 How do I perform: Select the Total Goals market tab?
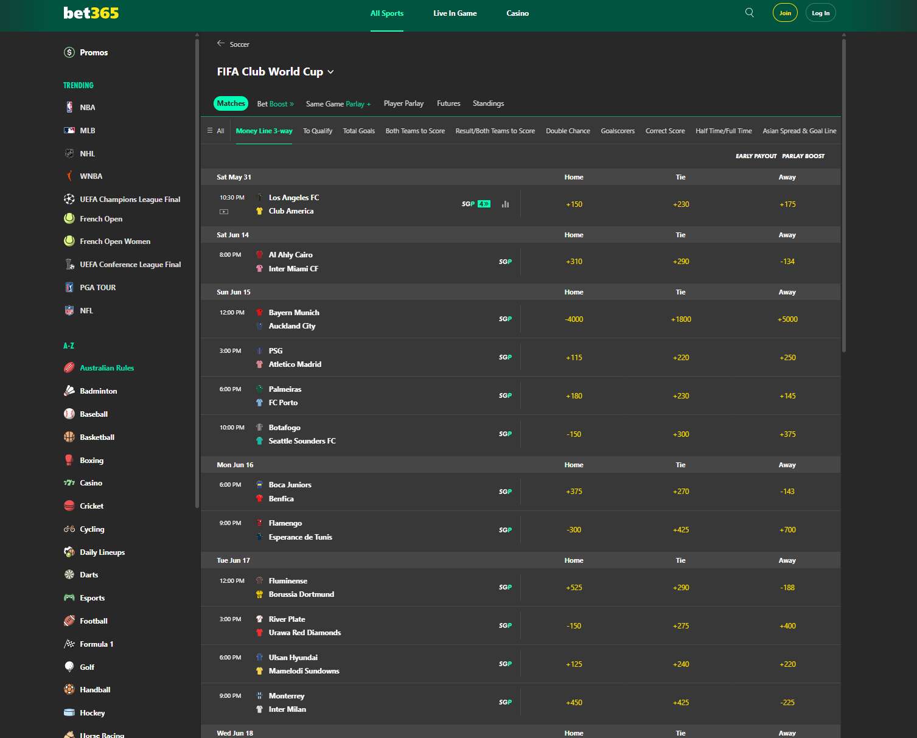359,131
